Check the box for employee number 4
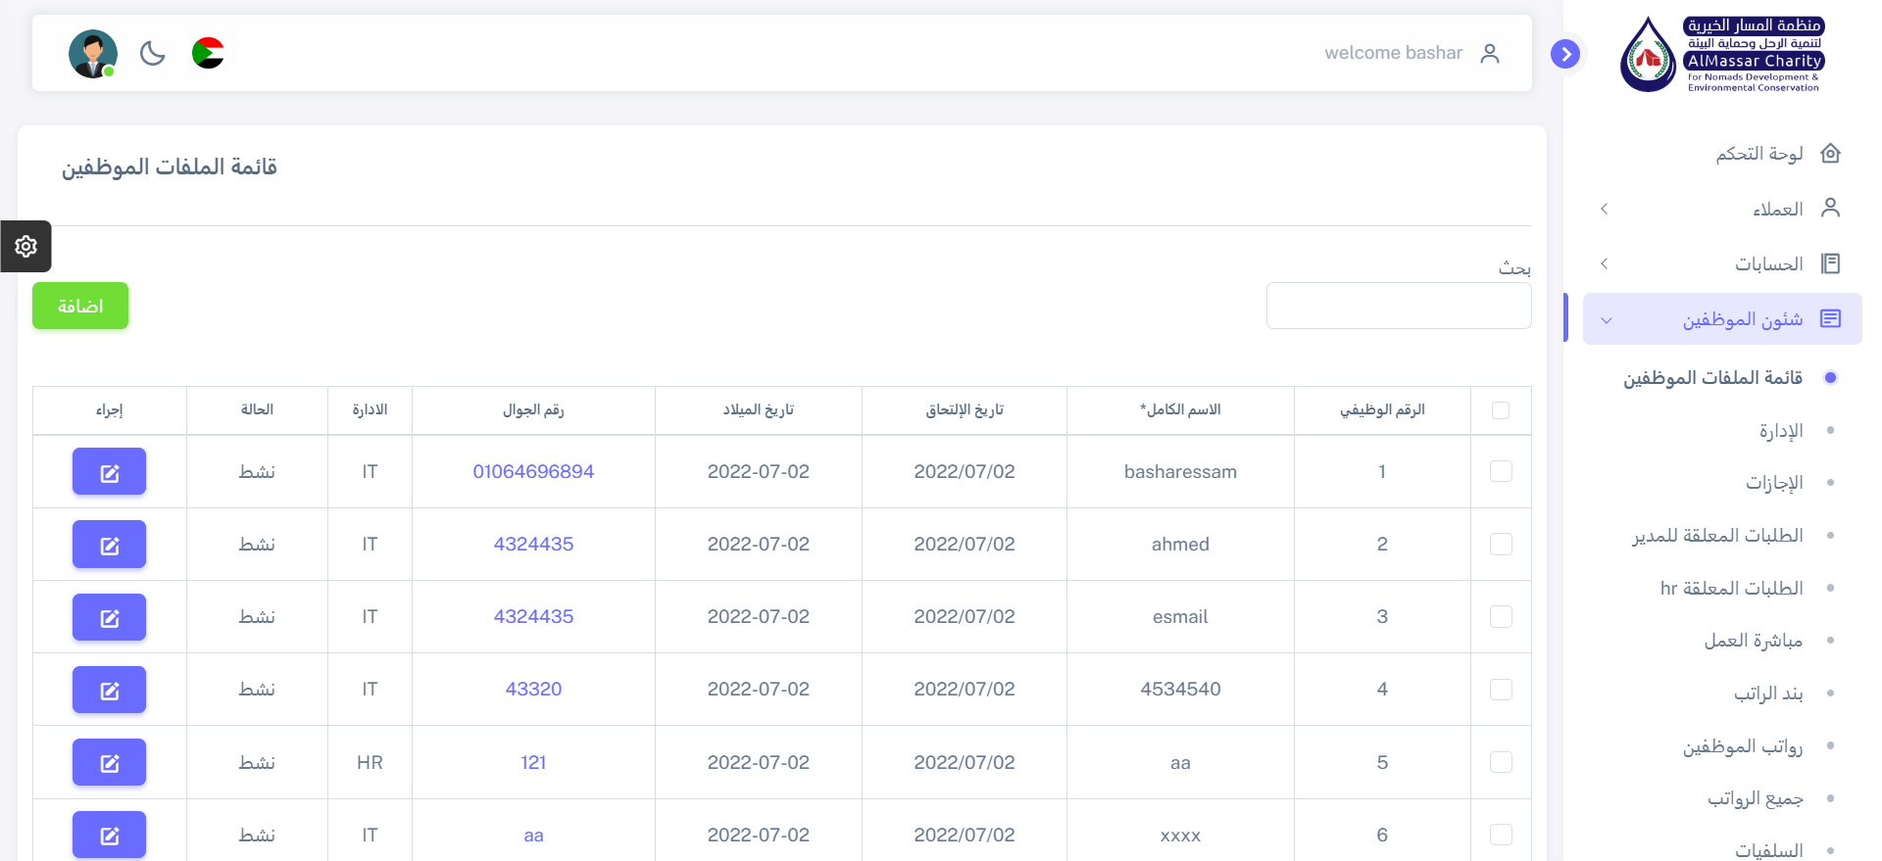The image size is (1882, 861). [1501, 690]
